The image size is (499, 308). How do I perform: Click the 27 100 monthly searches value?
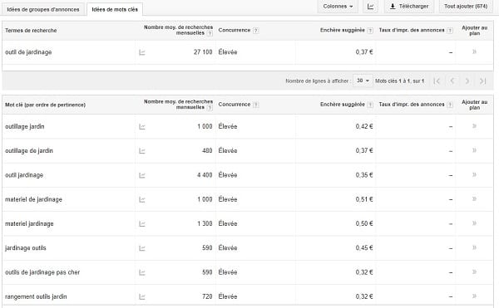(x=203, y=52)
